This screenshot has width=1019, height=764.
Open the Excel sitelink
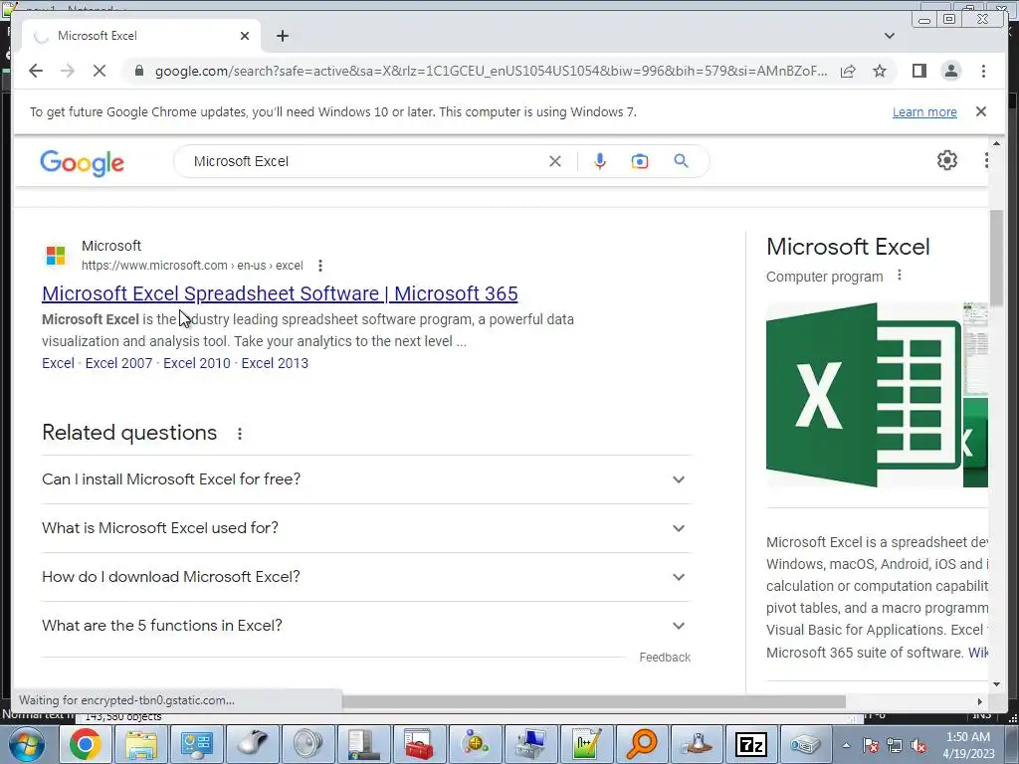58,363
